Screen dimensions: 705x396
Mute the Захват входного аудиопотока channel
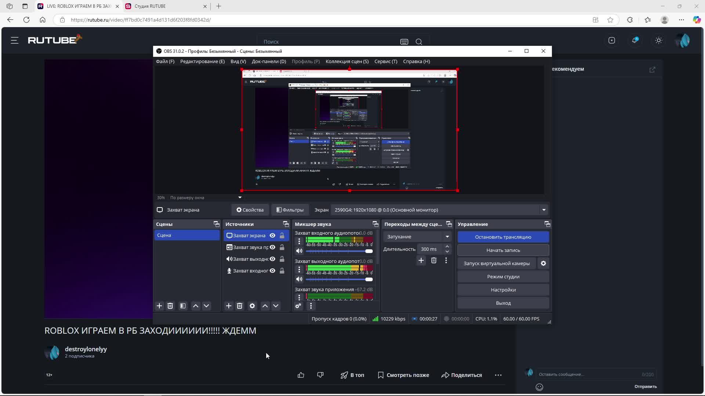pos(299,251)
